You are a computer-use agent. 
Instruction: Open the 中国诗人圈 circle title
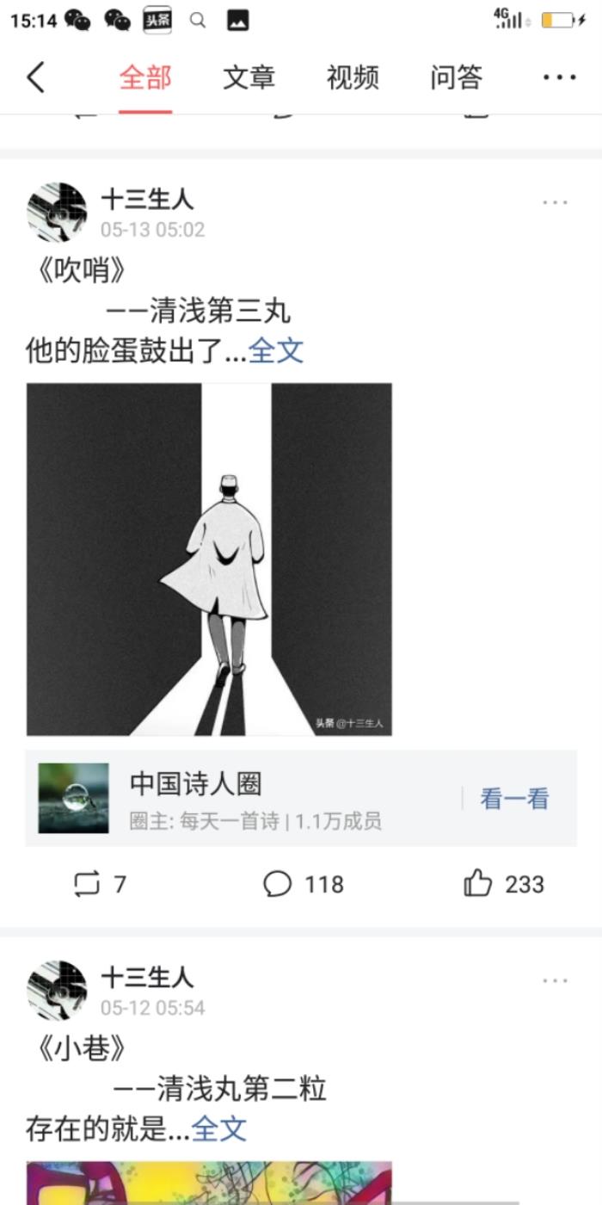(195, 784)
